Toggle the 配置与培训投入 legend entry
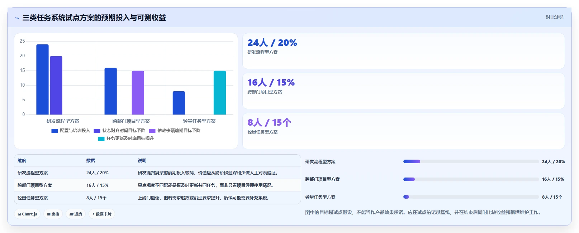Image resolution: width=579 pixels, height=233 pixels. pos(71,131)
